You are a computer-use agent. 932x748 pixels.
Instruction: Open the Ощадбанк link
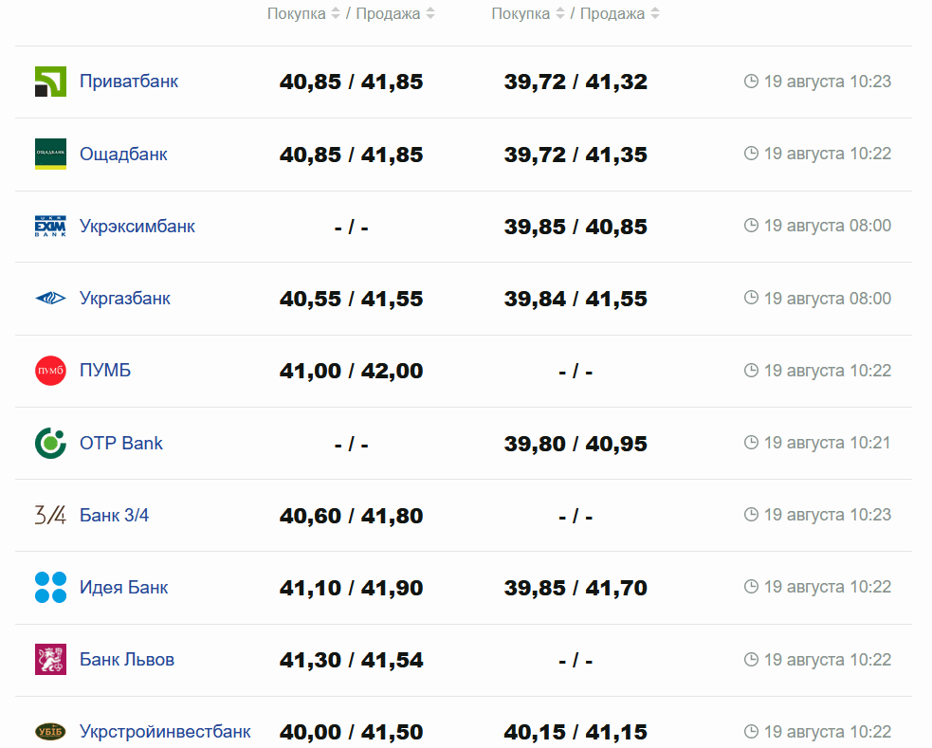click(x=123, y=155)
